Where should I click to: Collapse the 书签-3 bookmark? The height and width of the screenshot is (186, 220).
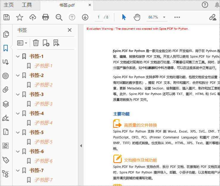pos(18,94)
